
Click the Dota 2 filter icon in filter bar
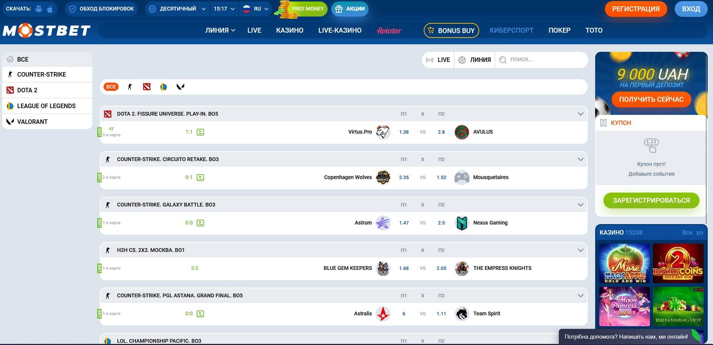[147, 87]
